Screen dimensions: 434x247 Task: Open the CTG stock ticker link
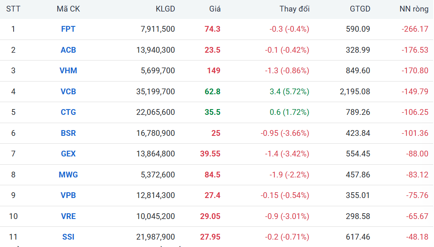pyautogui.click(x=68, y=112)
